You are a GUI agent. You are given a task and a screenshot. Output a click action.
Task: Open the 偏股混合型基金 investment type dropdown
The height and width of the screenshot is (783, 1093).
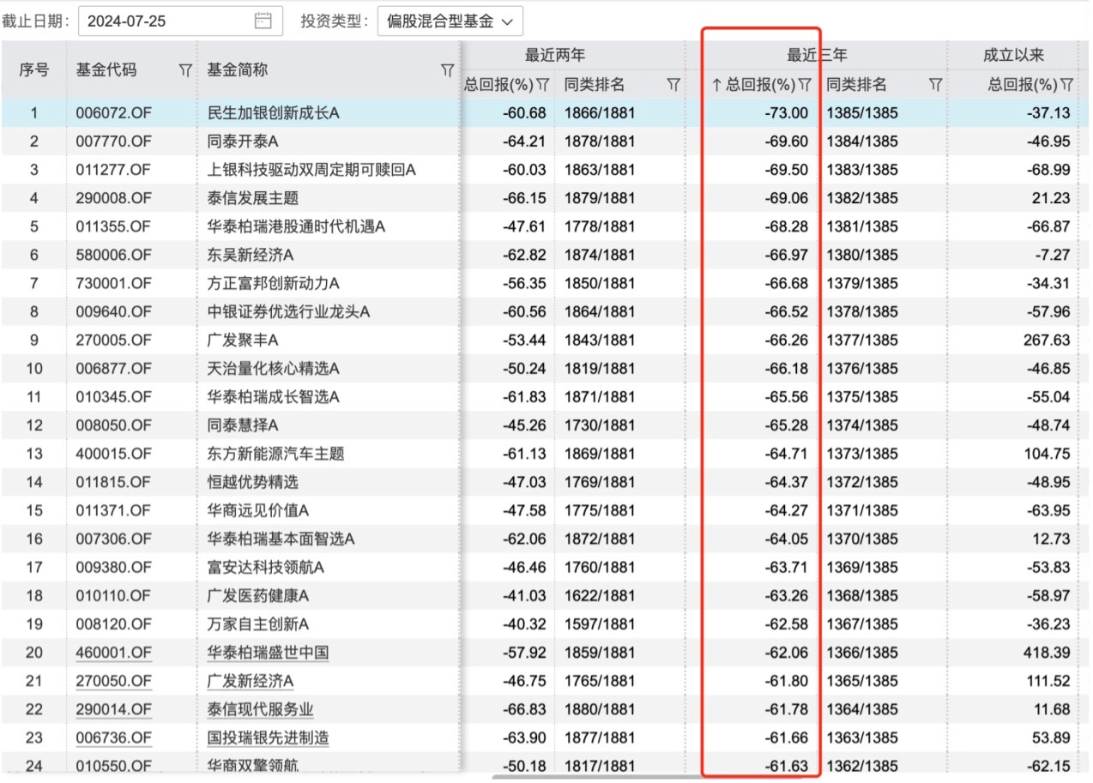(x=450, y=21)
